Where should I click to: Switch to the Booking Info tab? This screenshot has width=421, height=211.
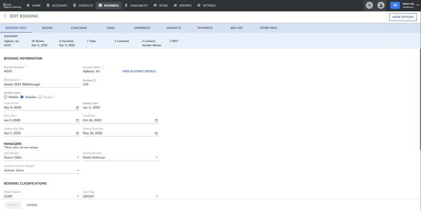click(16, 28)
